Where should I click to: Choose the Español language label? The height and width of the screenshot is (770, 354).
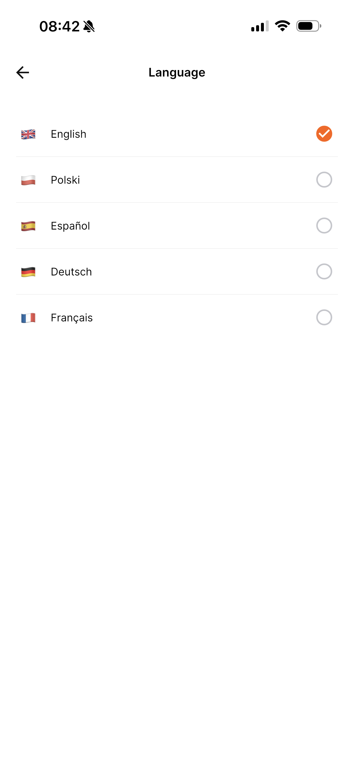[71, 226]
